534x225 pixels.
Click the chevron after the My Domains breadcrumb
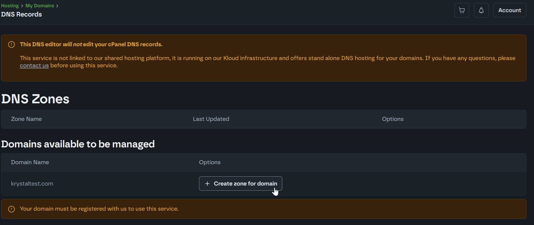pyautogui.click(x=57, y=6)
